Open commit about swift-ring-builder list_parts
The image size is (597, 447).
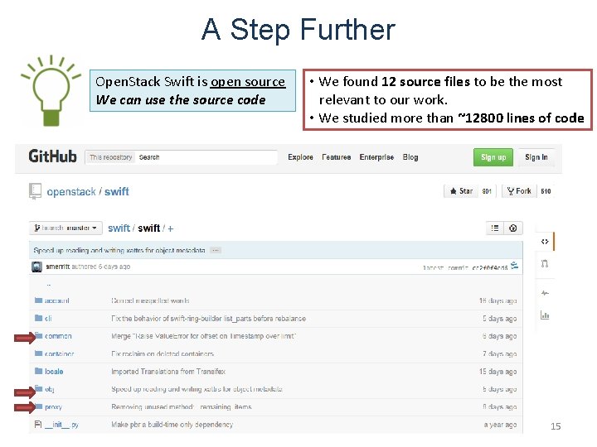(208, 319)
